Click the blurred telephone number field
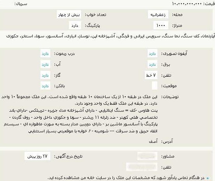Image resolution: width=215 pixels, height=181 pixels. tap(142, 167)
